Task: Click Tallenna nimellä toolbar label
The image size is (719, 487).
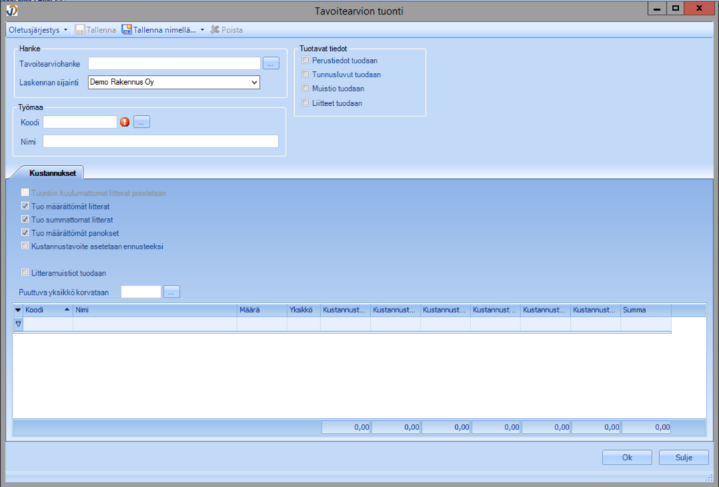Action: click(x=164, y=29)
